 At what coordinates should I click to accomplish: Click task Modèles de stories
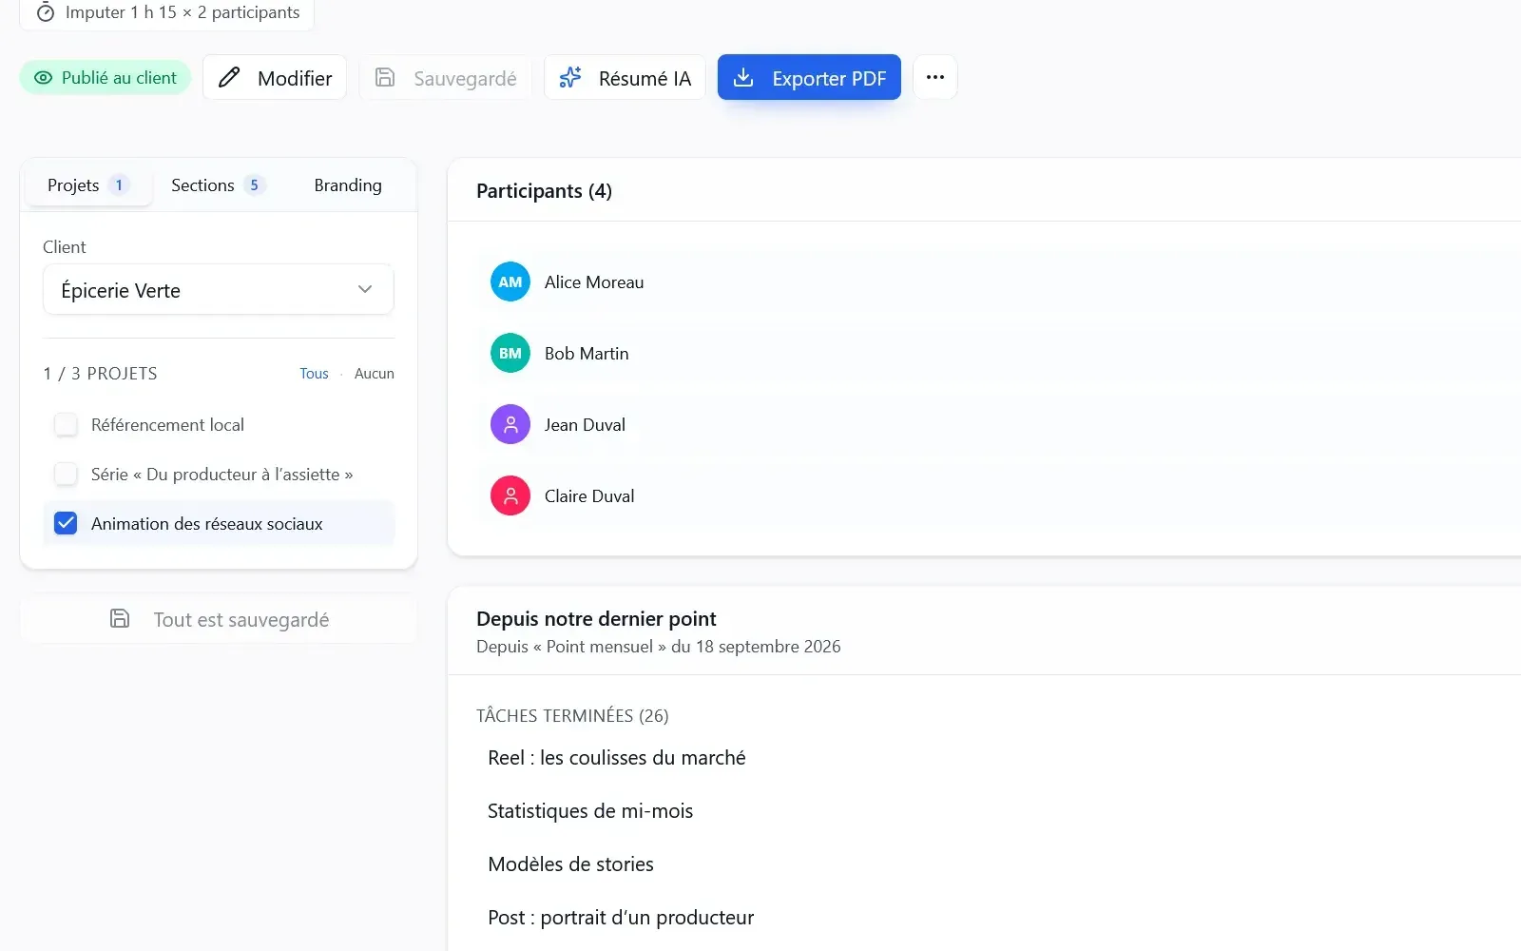570,864
